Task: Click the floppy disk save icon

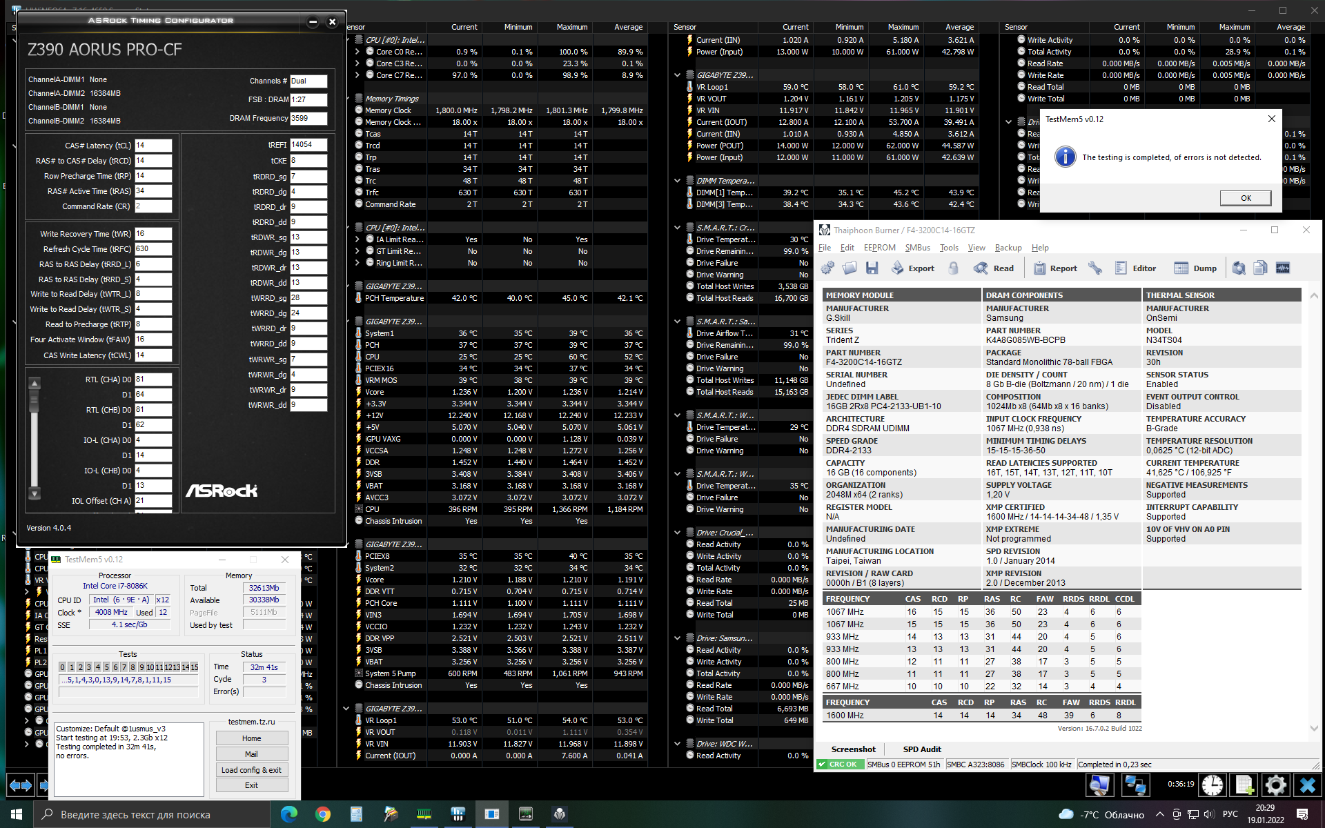Action: coord(872,268)
